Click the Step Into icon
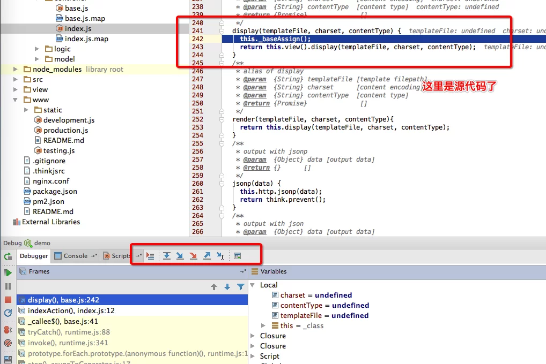The width and height of the screenshot is (546, 364). (x=180, y=256)
